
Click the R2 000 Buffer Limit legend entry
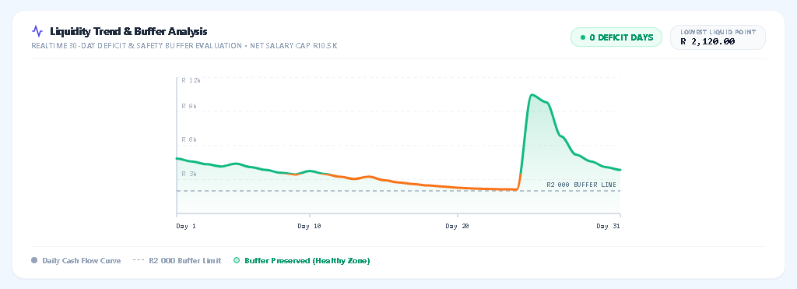pos(177,260)
